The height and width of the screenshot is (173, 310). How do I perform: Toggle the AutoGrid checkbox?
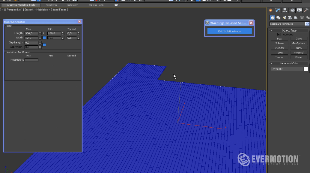(279, 34)
